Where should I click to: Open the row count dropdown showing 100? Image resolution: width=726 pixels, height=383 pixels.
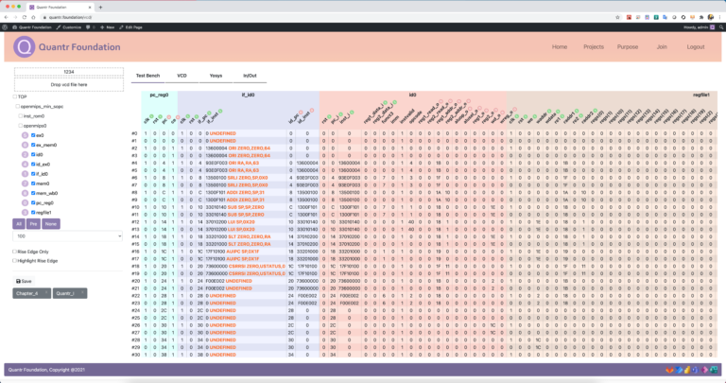point(68,236)
